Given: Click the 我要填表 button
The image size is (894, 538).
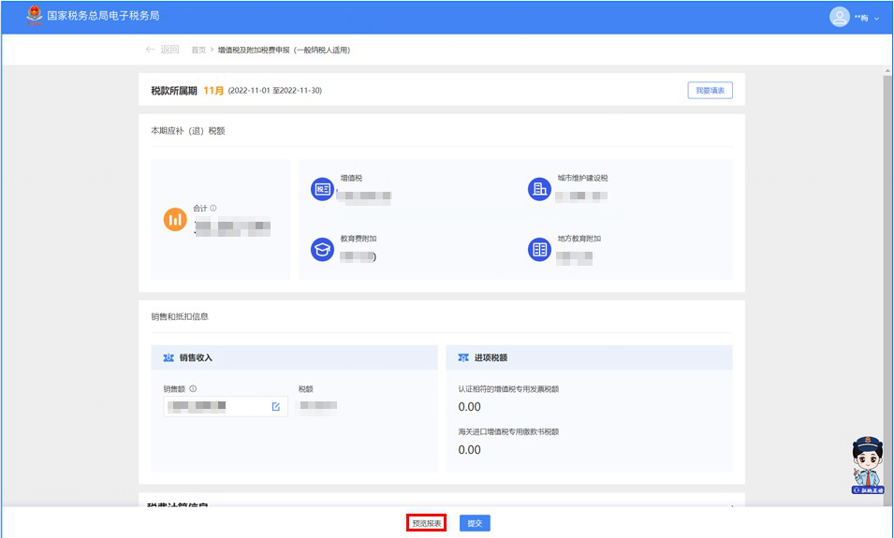Looking at the screenshot, I should (710, 90).
